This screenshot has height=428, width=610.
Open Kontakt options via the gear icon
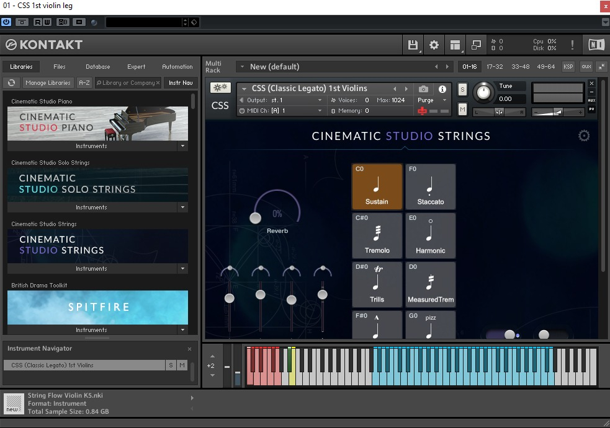point(434,45)
